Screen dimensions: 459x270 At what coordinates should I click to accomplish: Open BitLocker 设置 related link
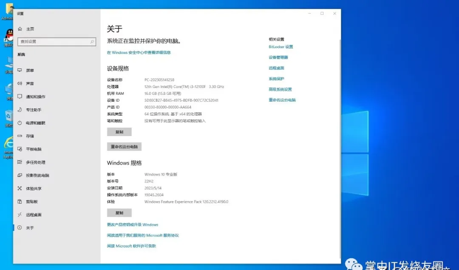click(x=281, y=47)
